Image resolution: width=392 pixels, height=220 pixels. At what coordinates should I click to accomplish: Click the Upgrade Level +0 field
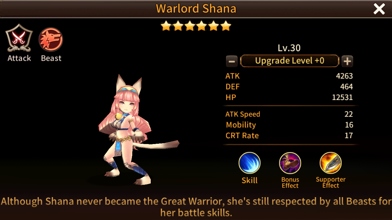(289, 61)
